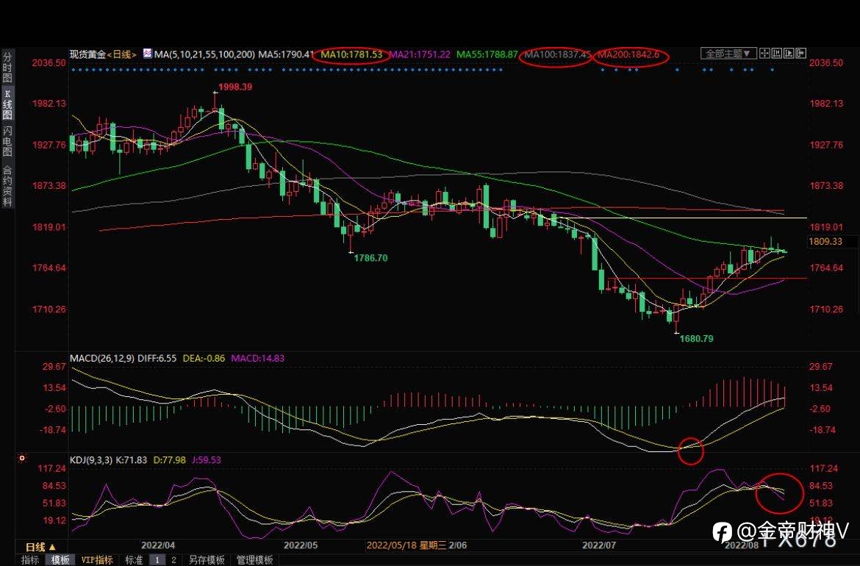860x566 pixels.
Task: Switch to the 闪电图 side tab
Action: coord(7,142)
